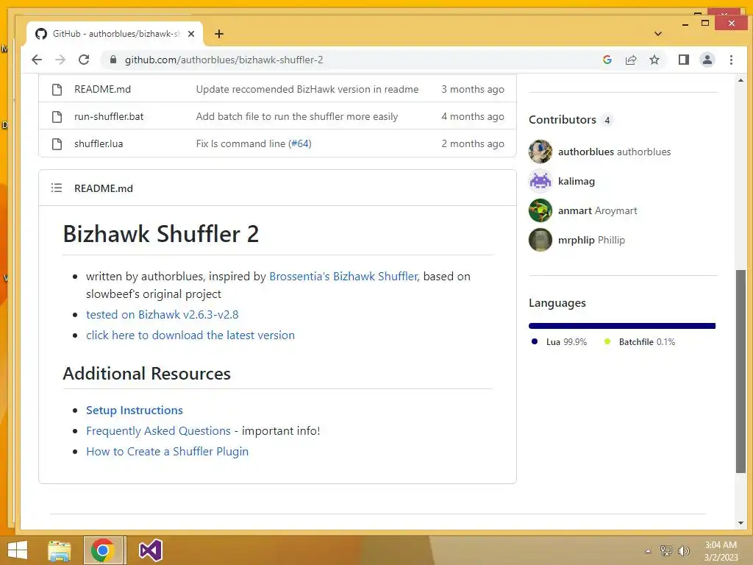Image resolution: width=753 pixels, height=565 pixels.
Task: Show hidden tray icons arrow
Action: tap(648, 551)
